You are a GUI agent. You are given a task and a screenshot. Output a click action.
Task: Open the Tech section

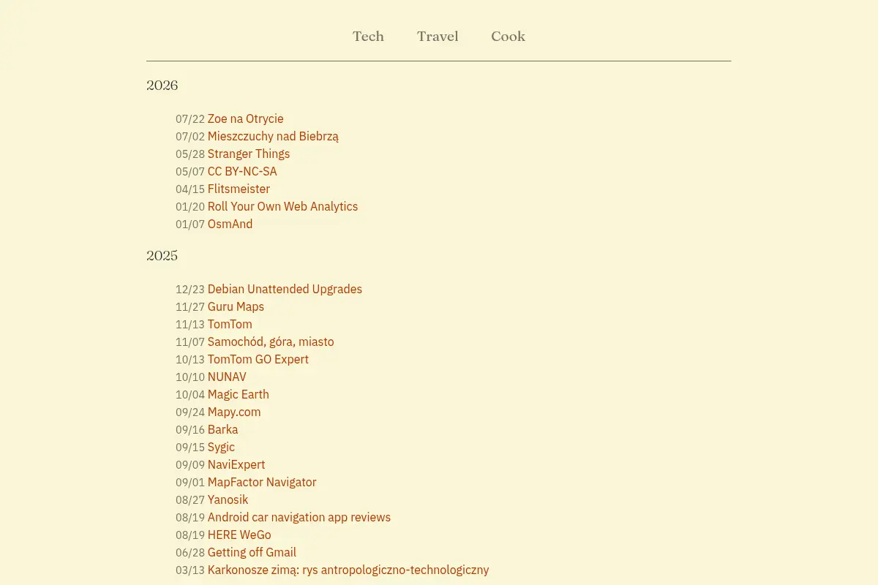coord(368,37)
